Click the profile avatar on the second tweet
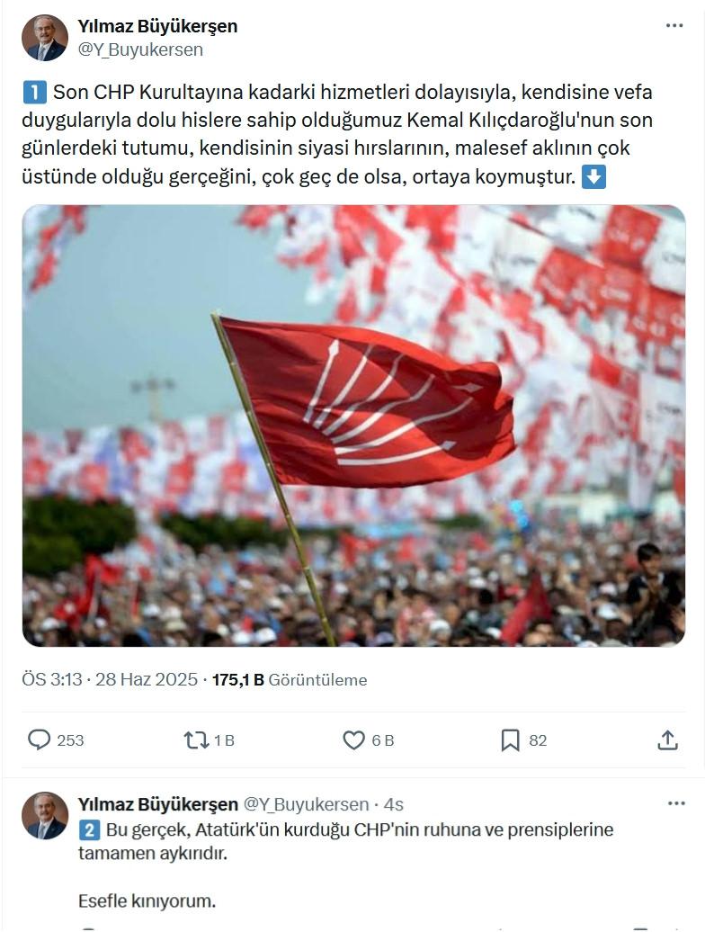Viewport: 705px width, 932px height. coord(45,815)
